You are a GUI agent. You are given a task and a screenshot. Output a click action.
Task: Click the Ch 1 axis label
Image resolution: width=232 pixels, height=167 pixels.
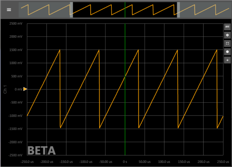[x=5, y=89]
